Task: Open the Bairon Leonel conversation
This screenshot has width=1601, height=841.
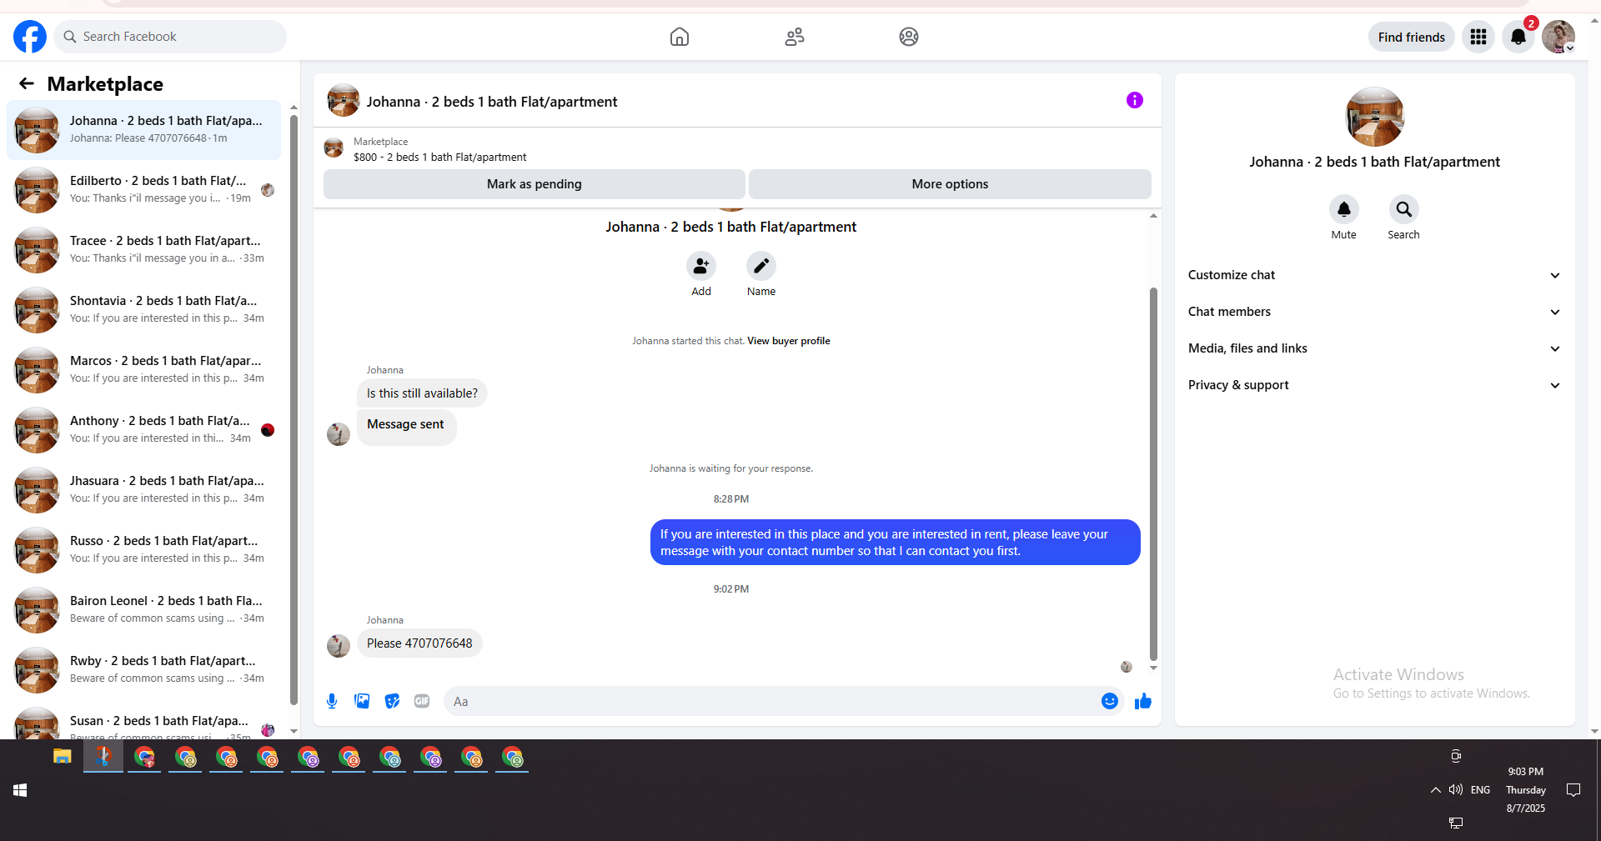Action: tap(143, 610)
